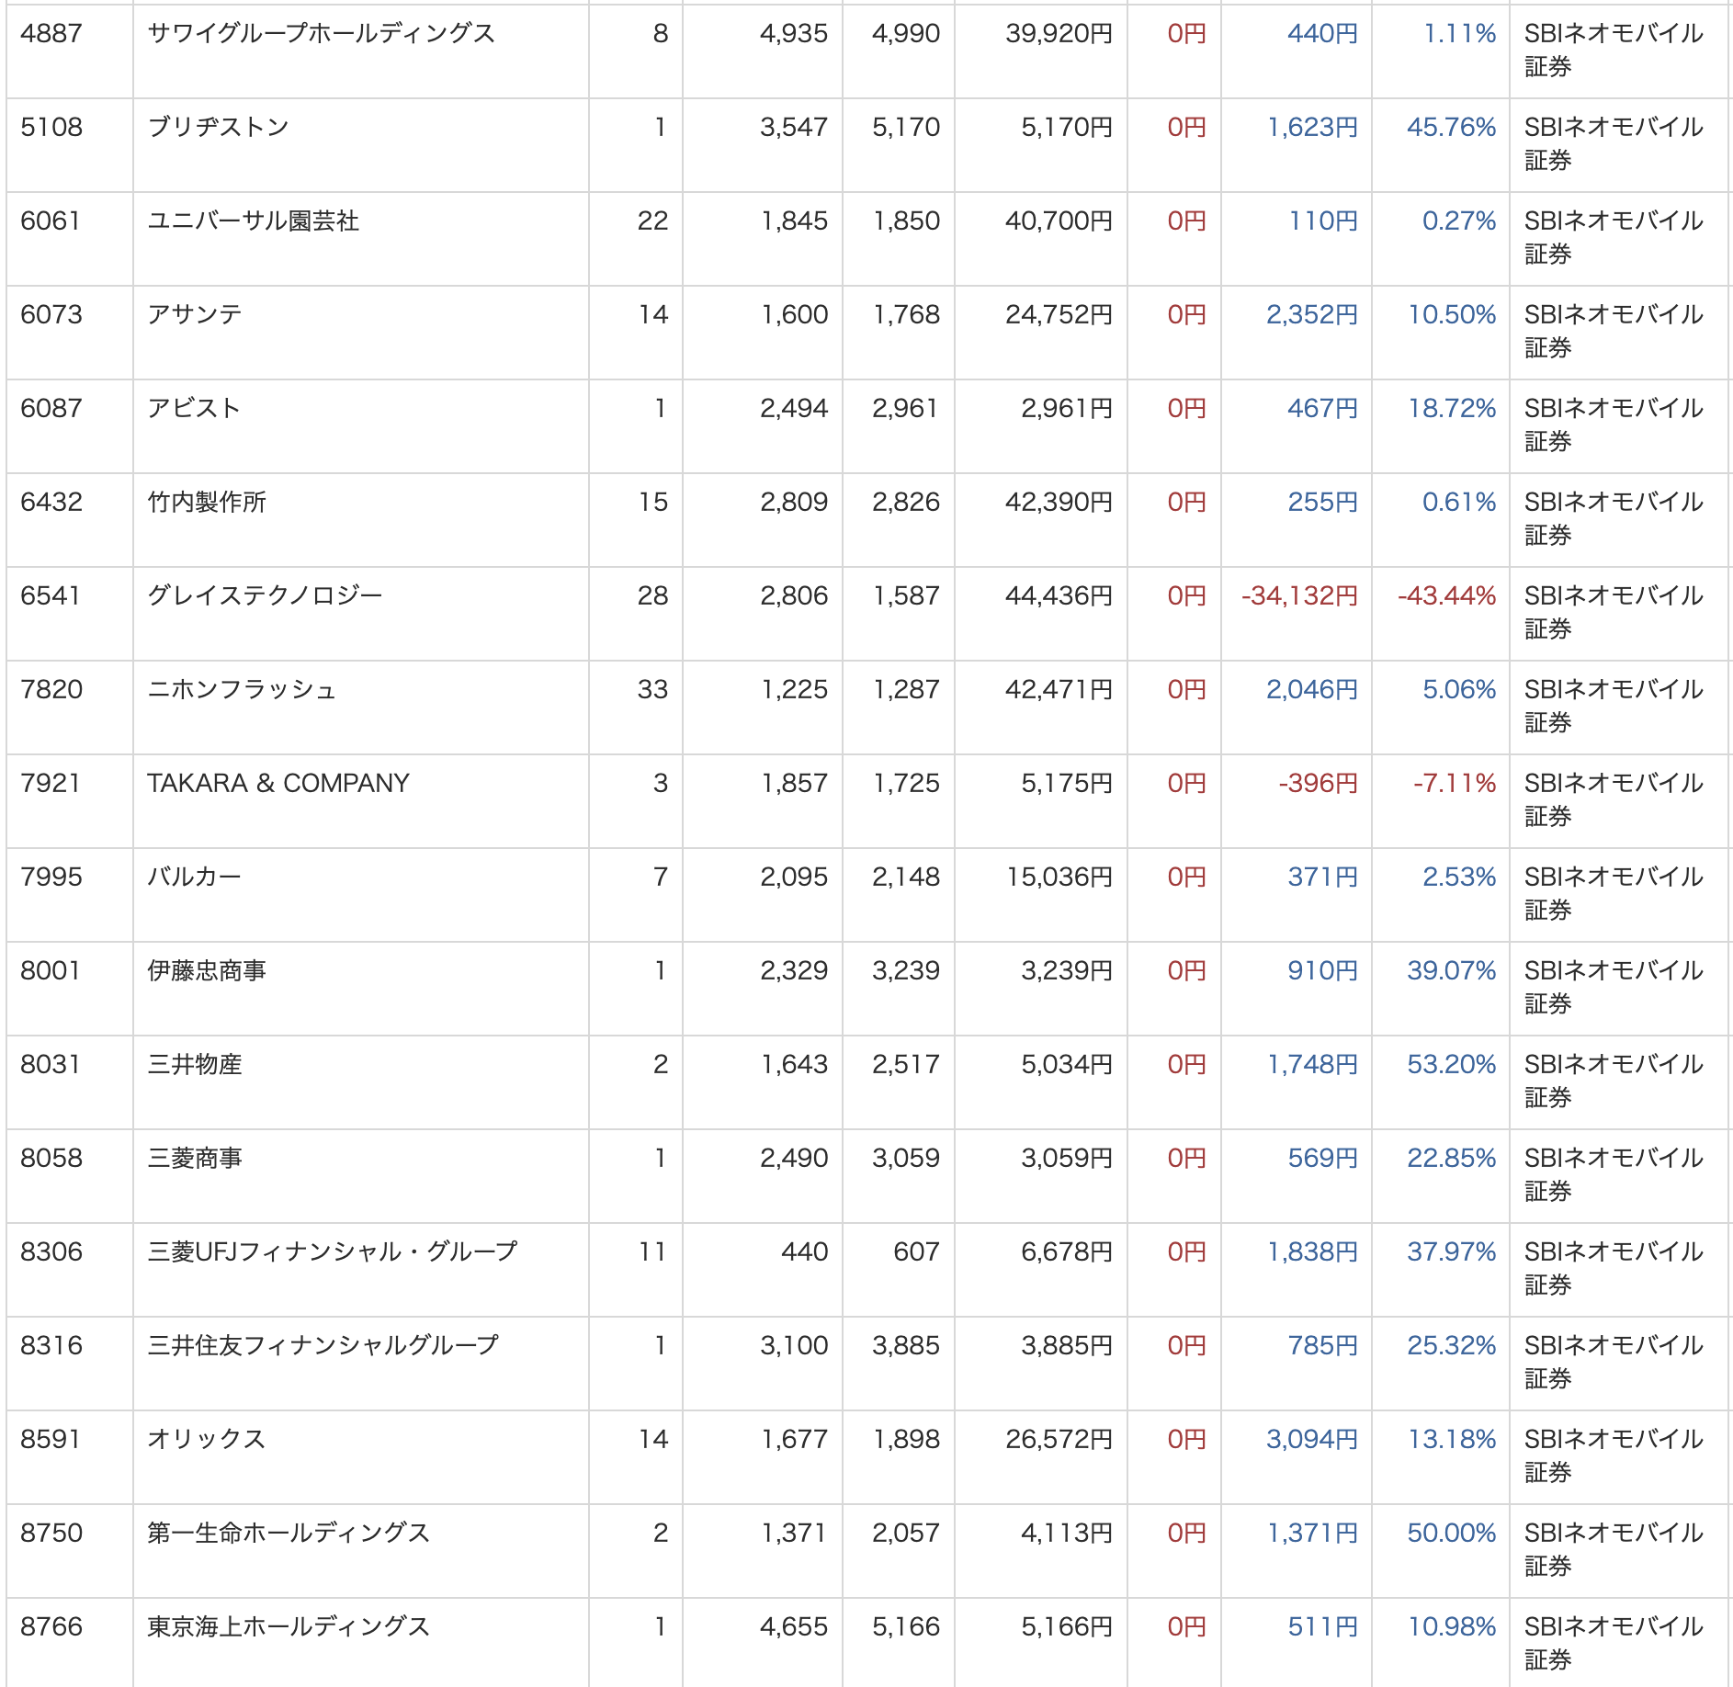Click stock code 7820
Viewport: 1733px width, 1687px height.
51,690
